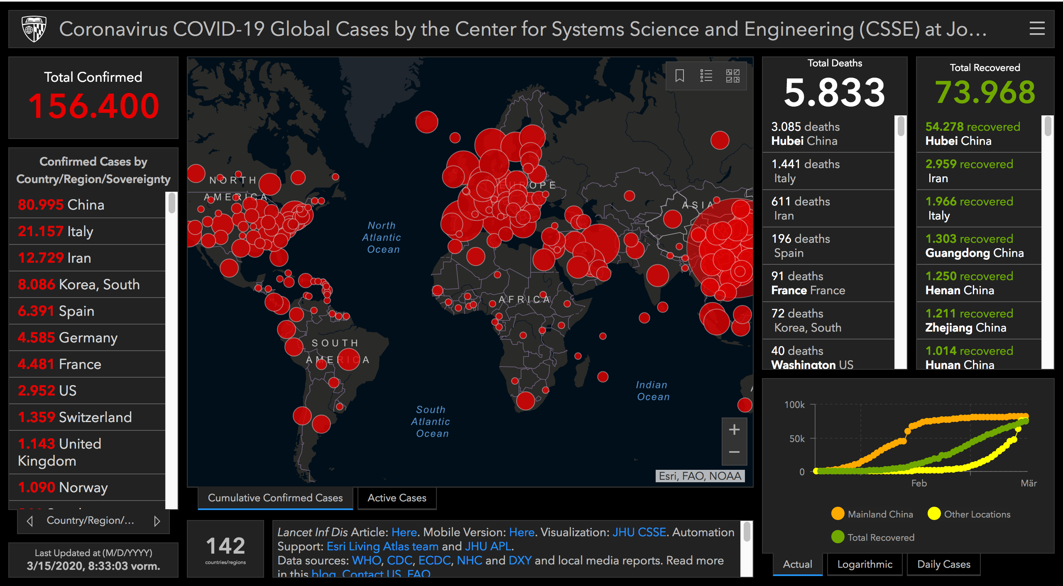Viewport: 1063px width, 586px height.
Task: Click the Johns Hopkins shield logo
Action: point(34,29)
